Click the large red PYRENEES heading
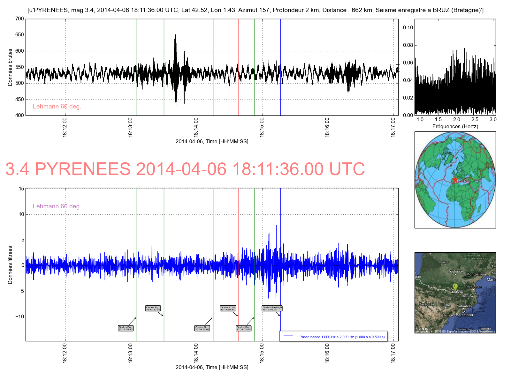The width and height of the screenshot is (511, 379). (185, 169)
